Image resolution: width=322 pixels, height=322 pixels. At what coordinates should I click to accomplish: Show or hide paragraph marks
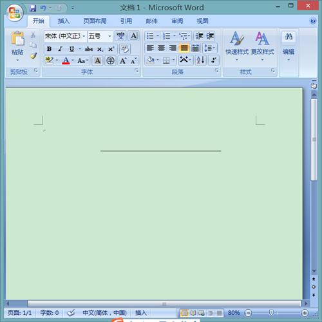click(x=214, y=60)
